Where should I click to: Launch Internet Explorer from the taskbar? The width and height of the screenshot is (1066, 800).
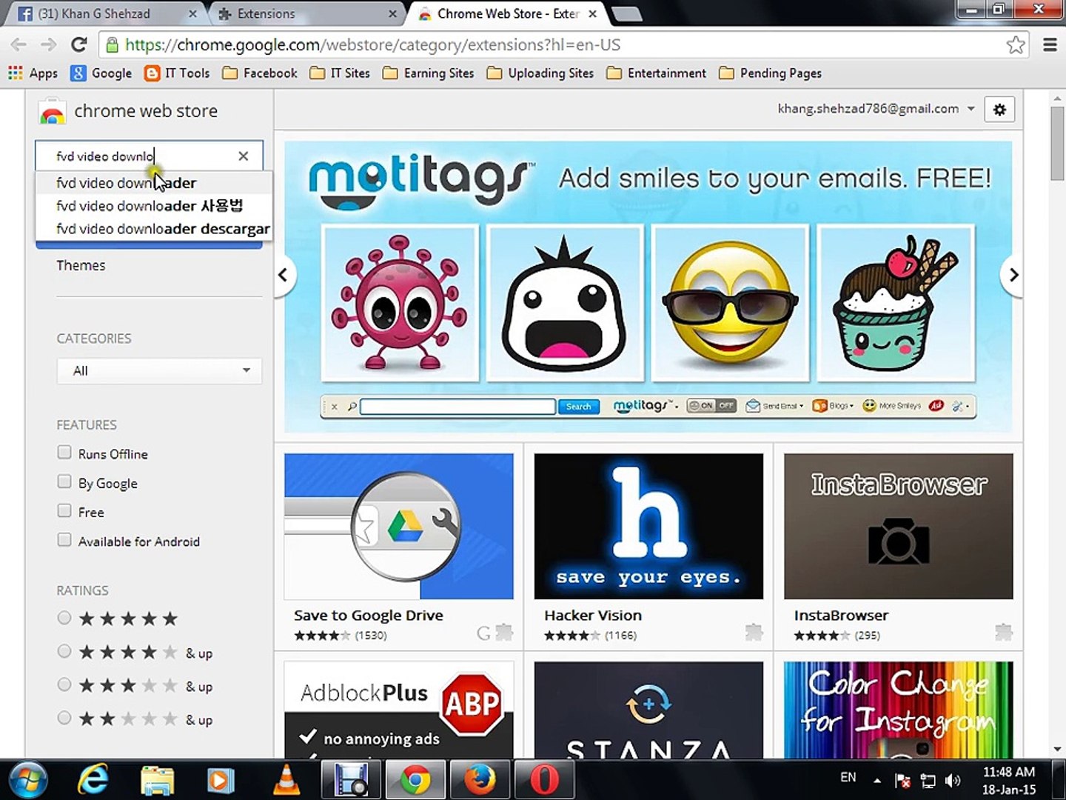pyautogui.click(x=94, y=780)
